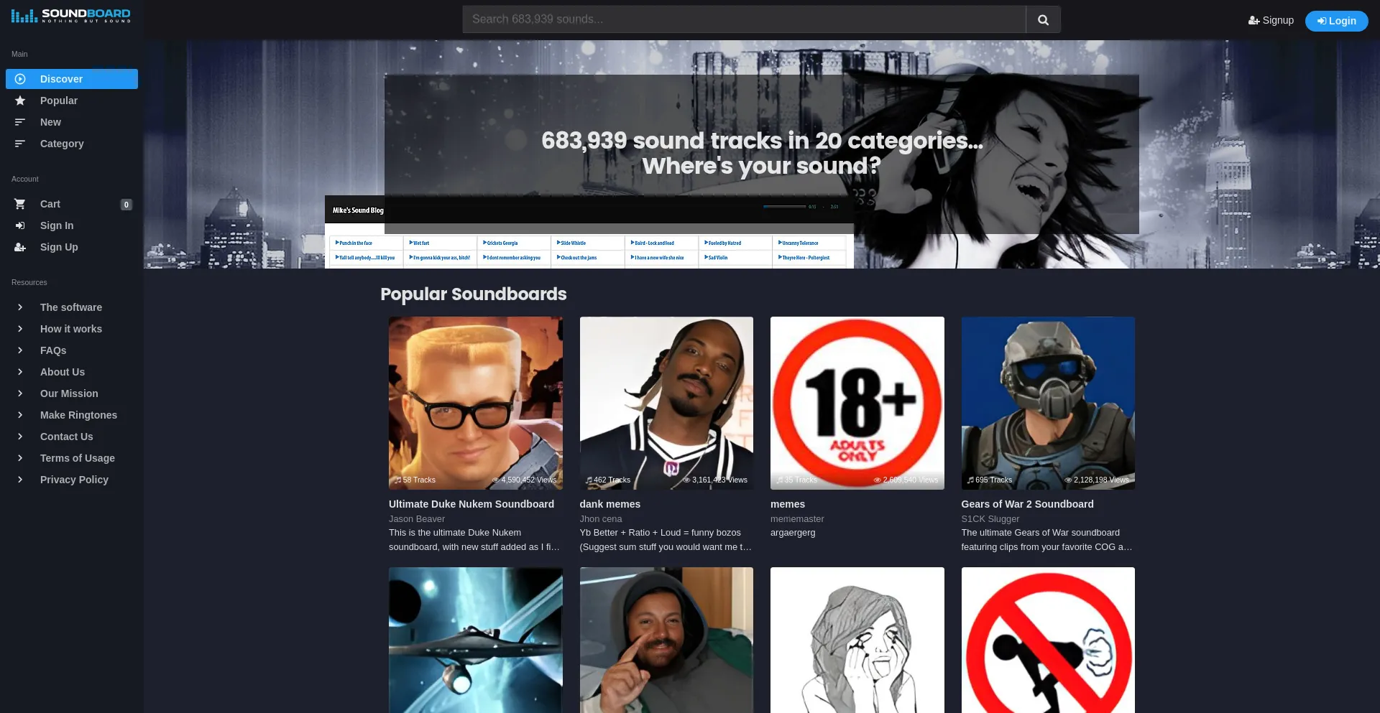Viewport: 1380px width, 713px height.
Task: Expand the About Us chevron
Action: (x=20, y=372)
